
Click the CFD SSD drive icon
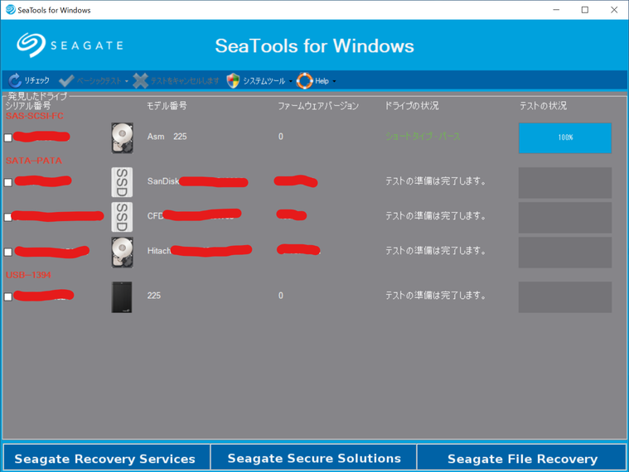click(122, 217)
